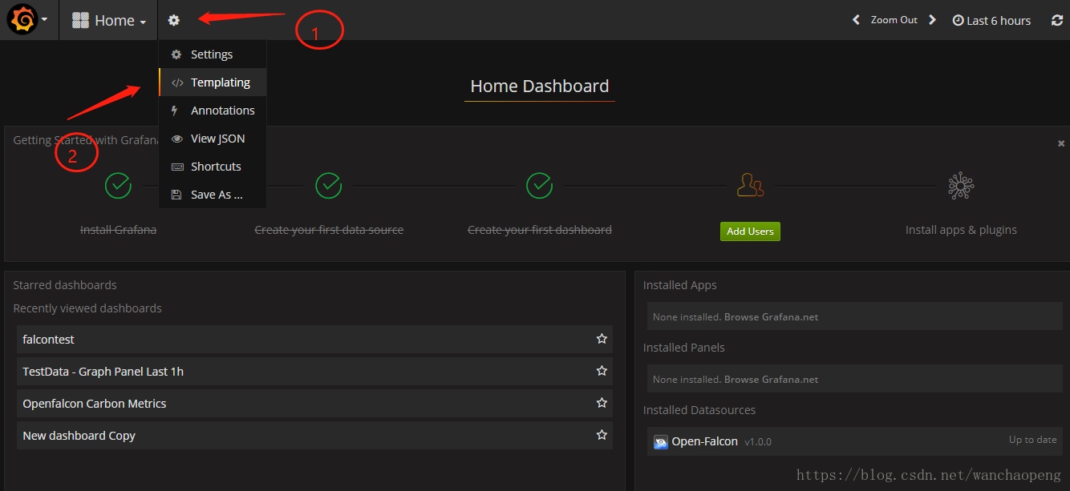Open Install apps & plugins link
The image size is (1070, 491).
[961, 230]
